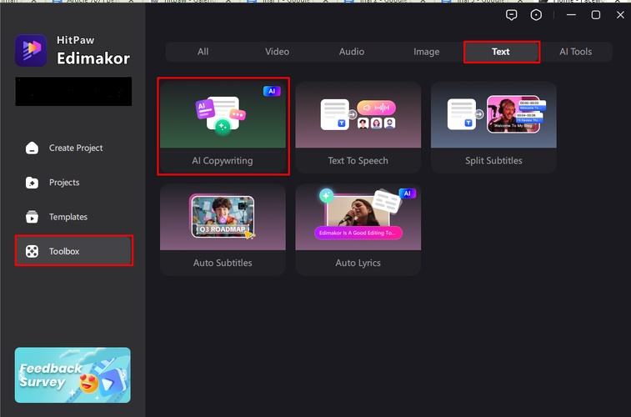Select the Audio category tab
The image size is (631, 417).
(x=351, y=52)
